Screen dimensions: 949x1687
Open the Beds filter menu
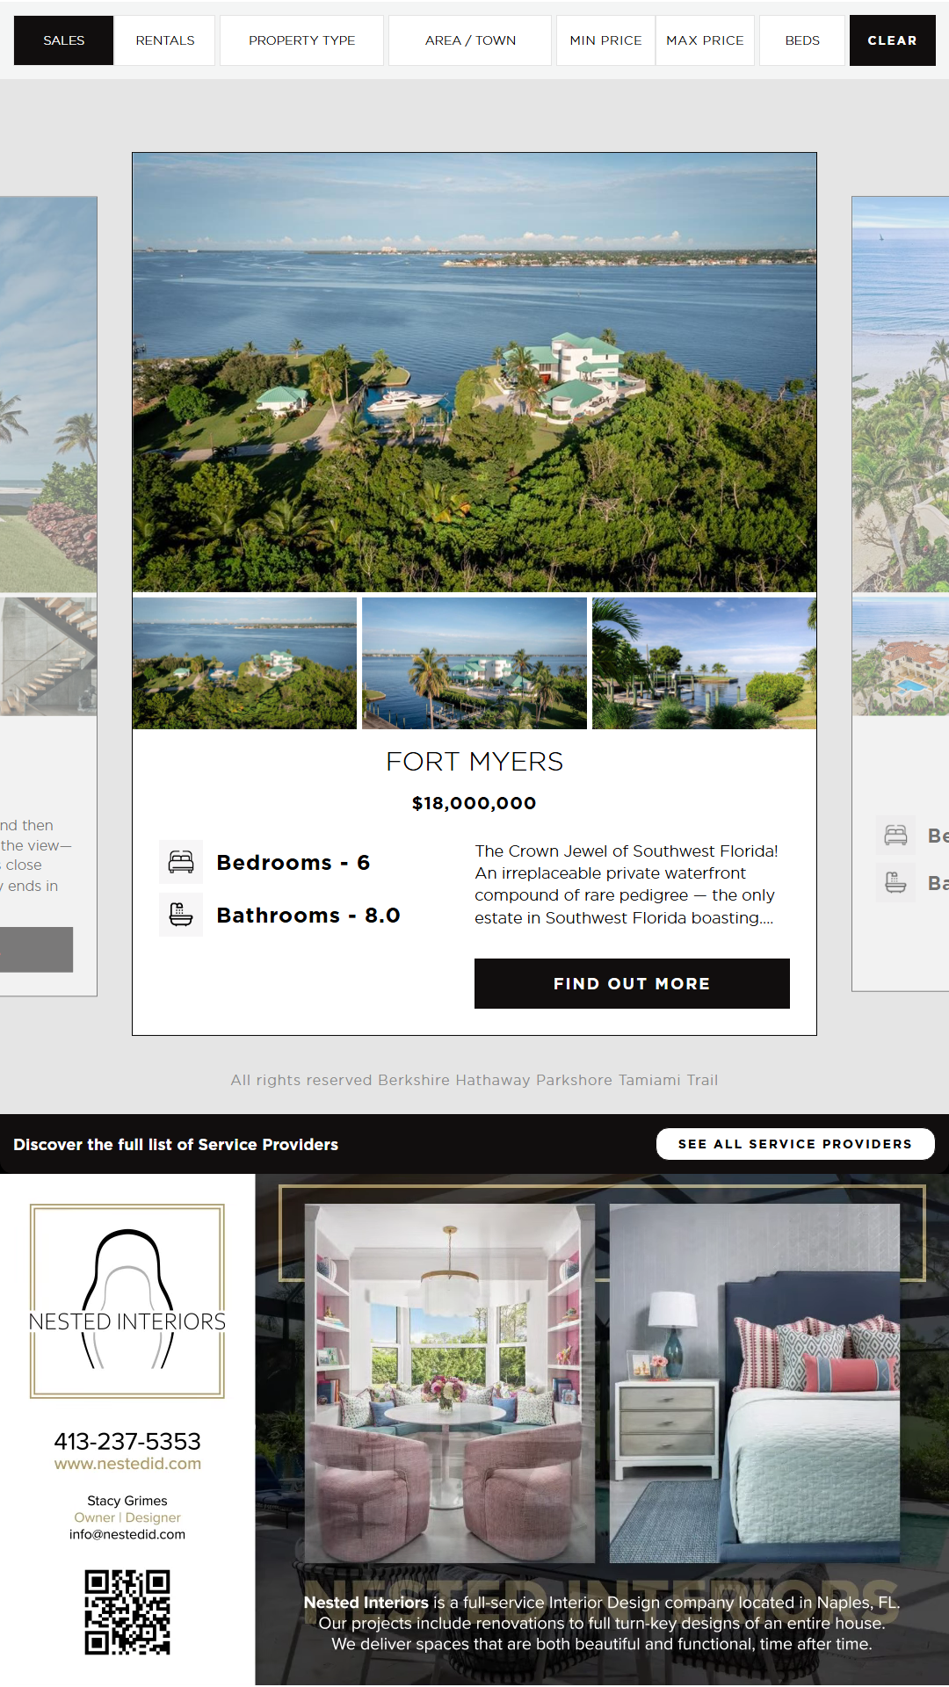(802, 40)
